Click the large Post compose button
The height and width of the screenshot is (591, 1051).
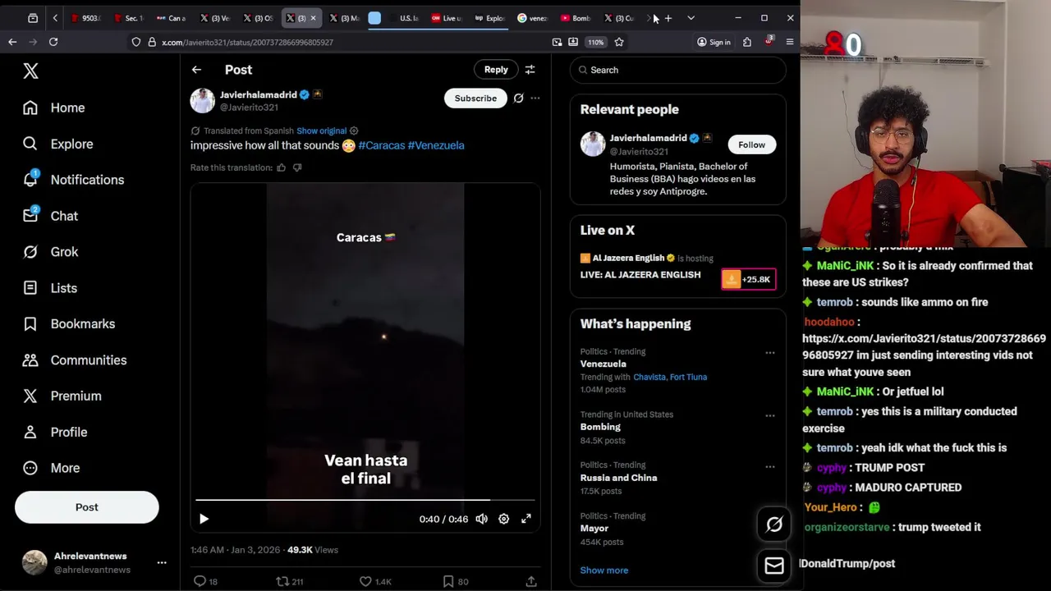click(x=86, y=507)
